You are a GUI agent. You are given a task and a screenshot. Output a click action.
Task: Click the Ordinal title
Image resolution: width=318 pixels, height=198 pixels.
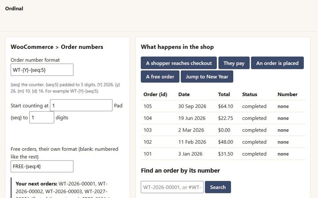coord(14,8)
